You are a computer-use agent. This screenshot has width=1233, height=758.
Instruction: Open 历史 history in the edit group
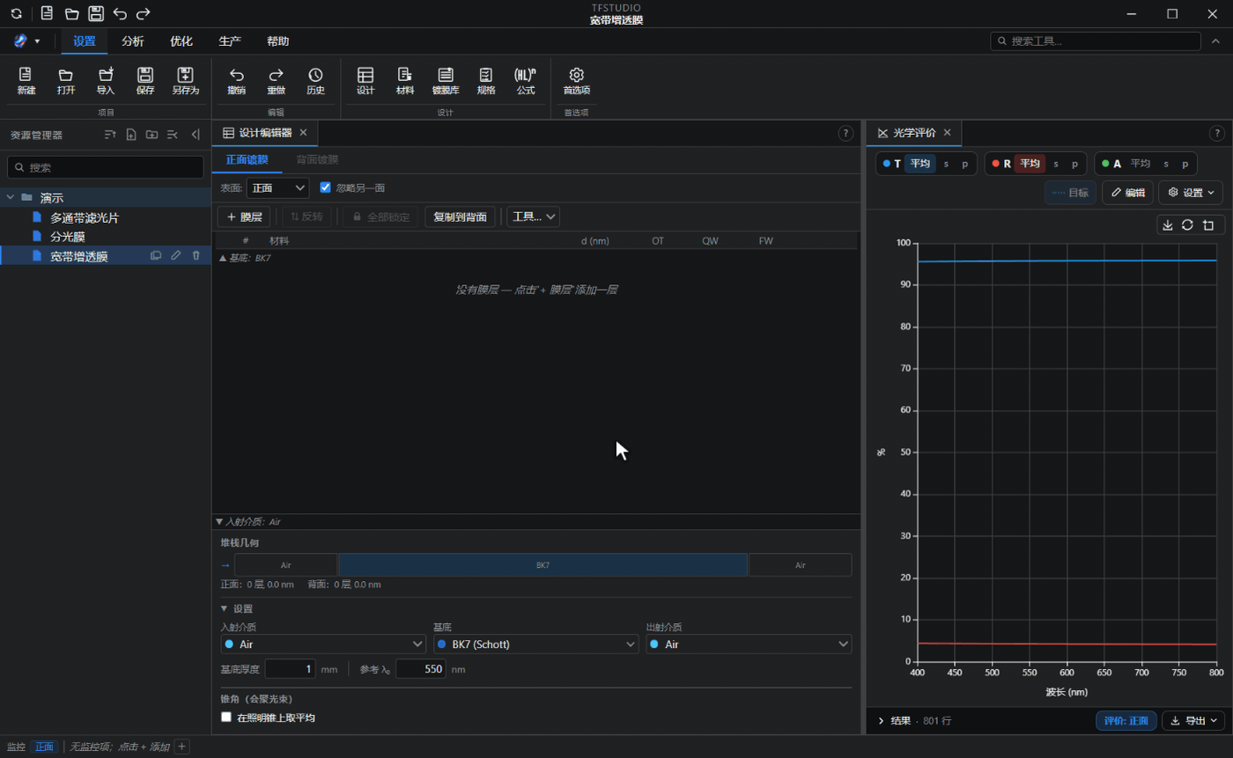click(315, 81)
